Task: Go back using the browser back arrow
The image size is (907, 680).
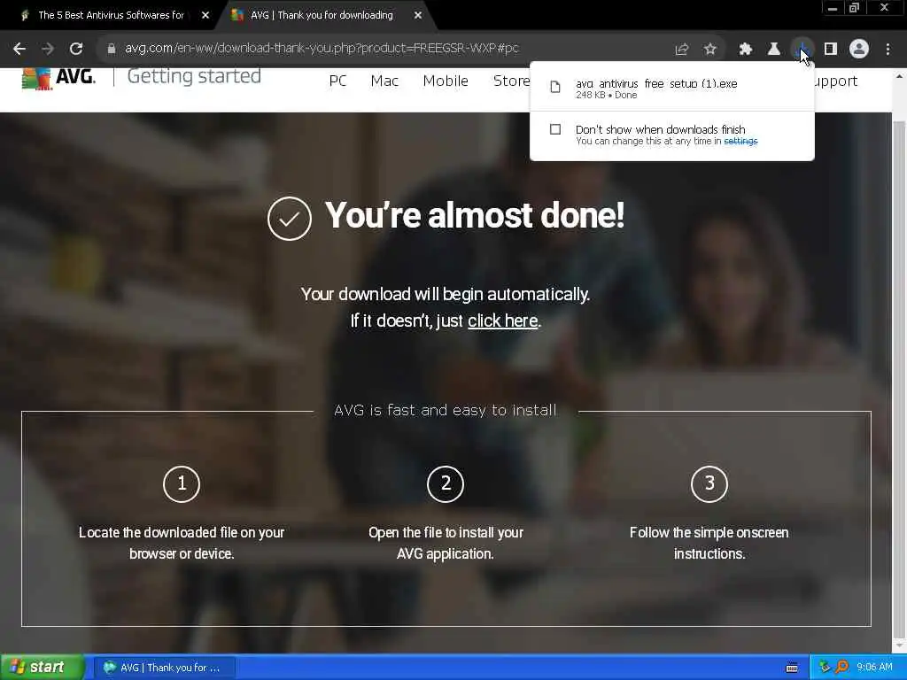Action: [19, 49]
